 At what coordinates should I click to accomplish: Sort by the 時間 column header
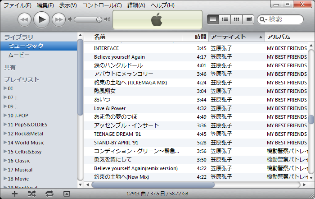click(x=195, y=37)
